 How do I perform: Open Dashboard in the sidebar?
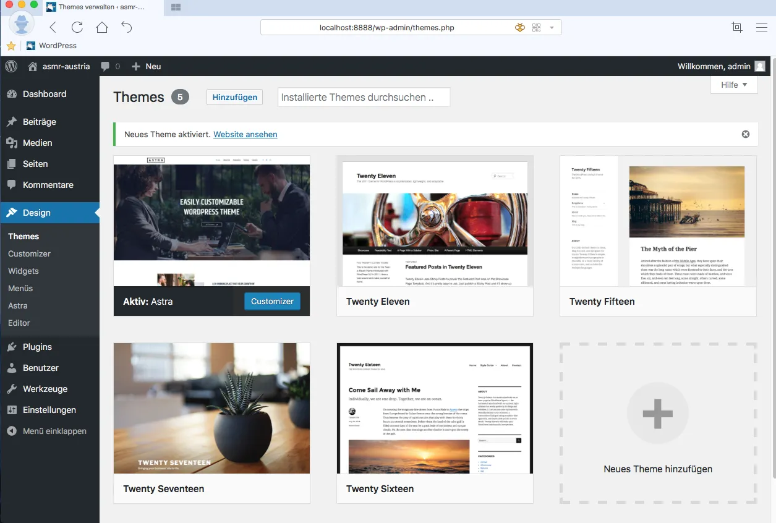click(x=49, y=94)
